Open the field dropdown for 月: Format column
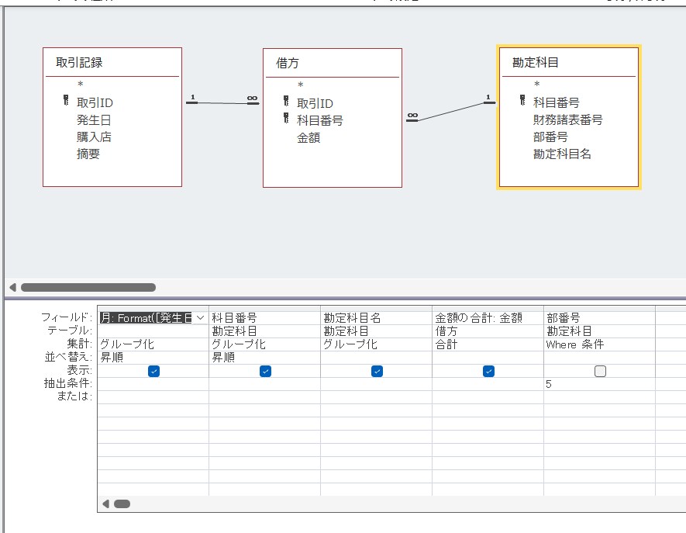 [x=201, y=318]
